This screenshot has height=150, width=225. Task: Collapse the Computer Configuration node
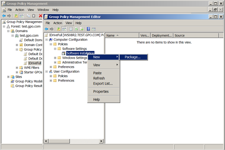pos(46,39)
